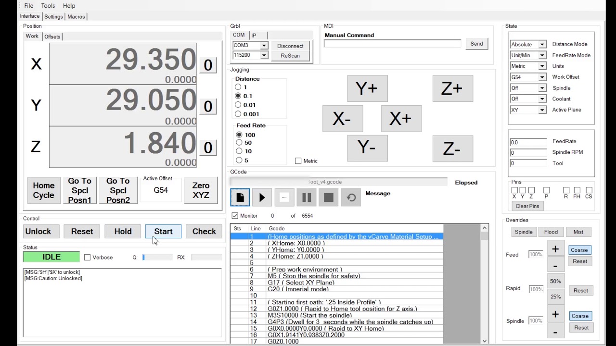
Task: Click the open G-code file icon
Action: click(x=240, y=198)
